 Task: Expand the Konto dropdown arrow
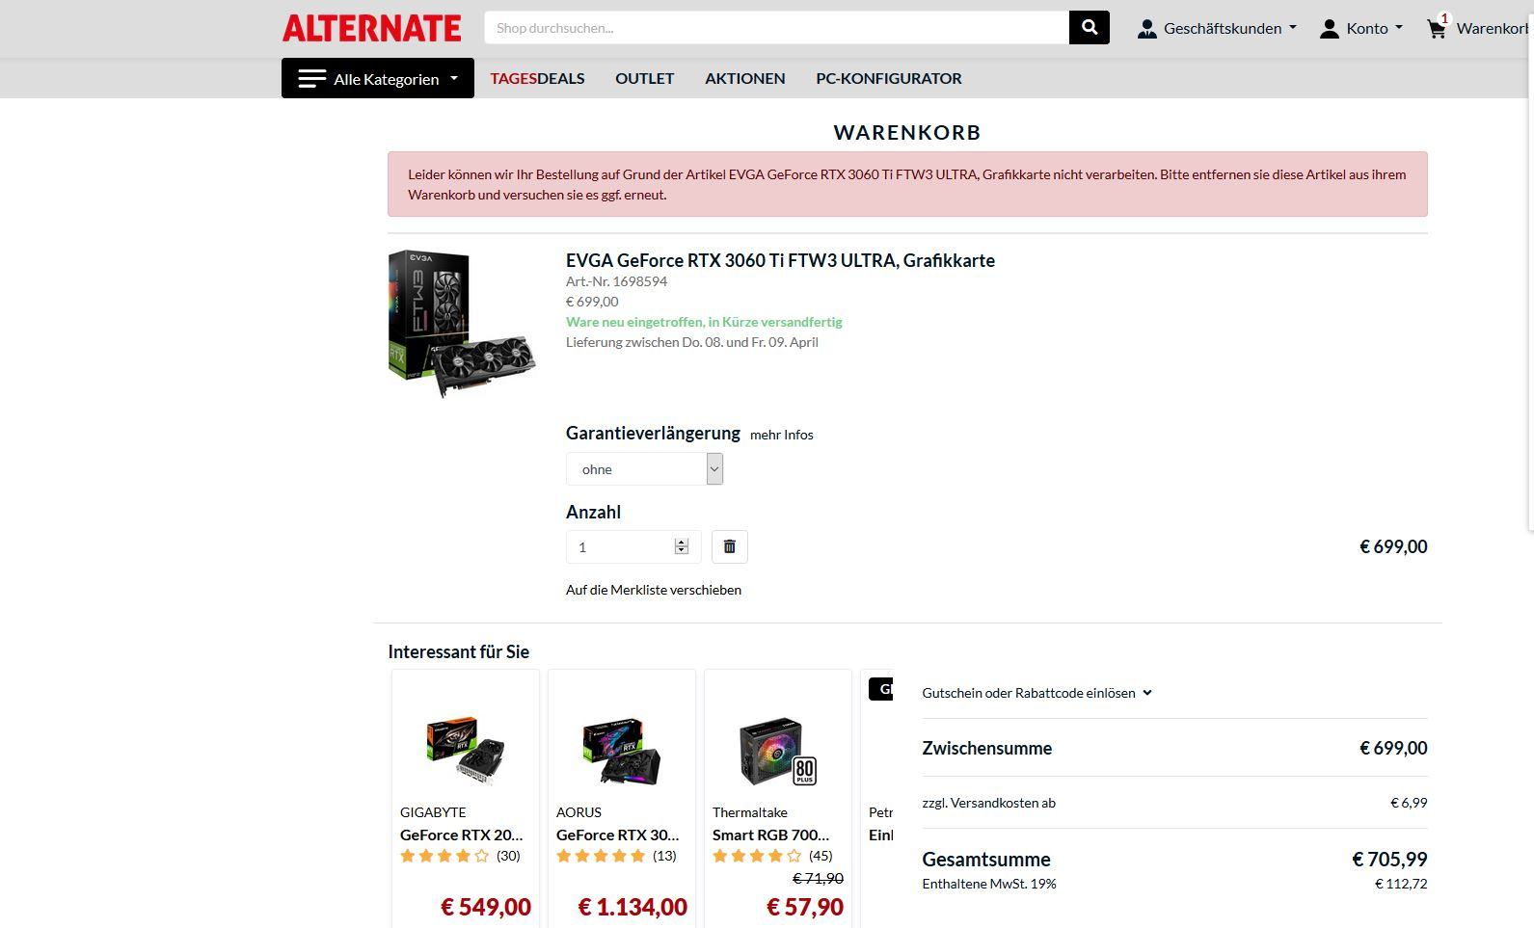click(1399, 28)
